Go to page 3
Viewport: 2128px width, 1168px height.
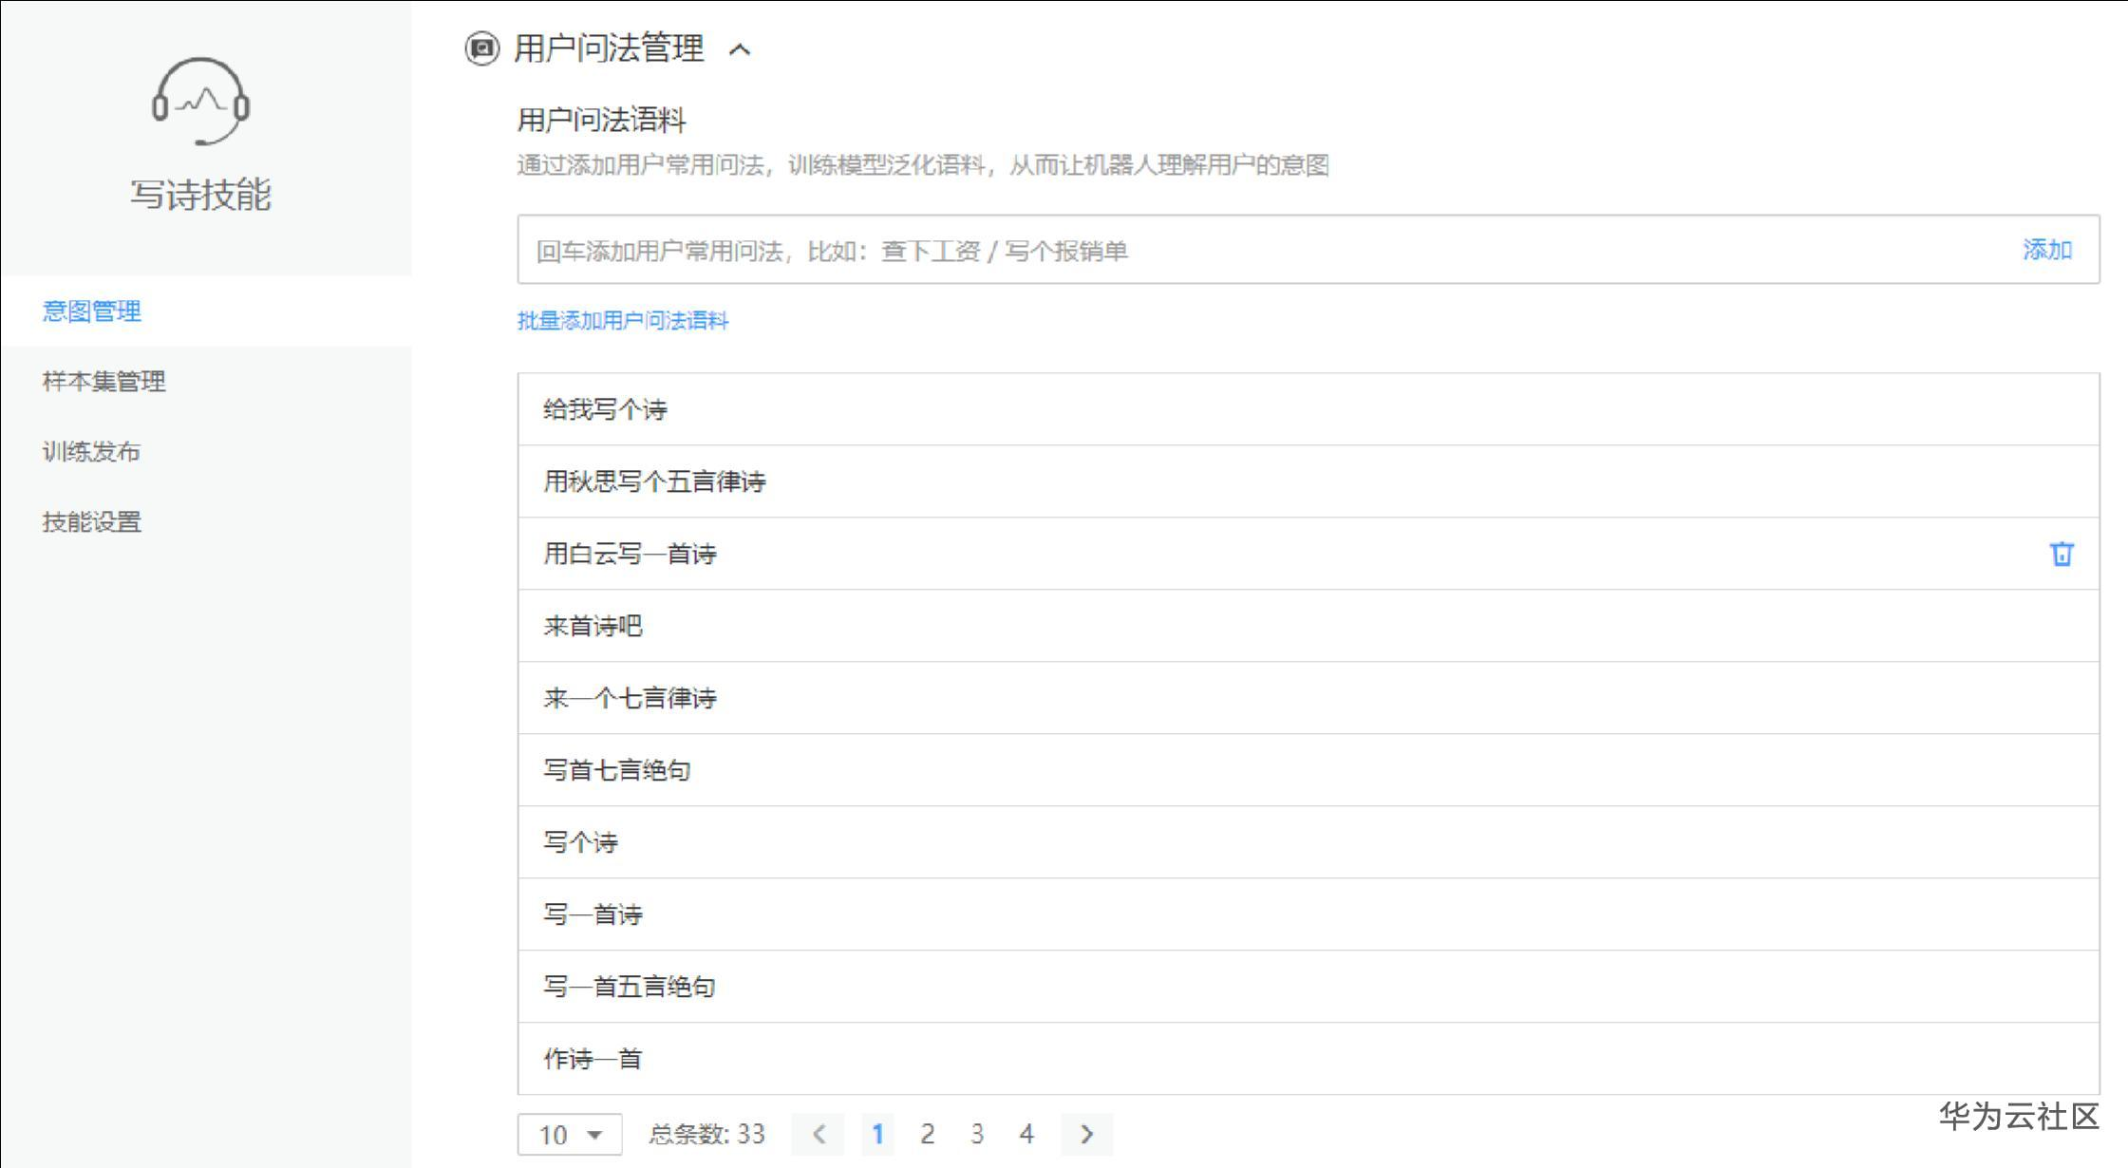point(977,1134)
